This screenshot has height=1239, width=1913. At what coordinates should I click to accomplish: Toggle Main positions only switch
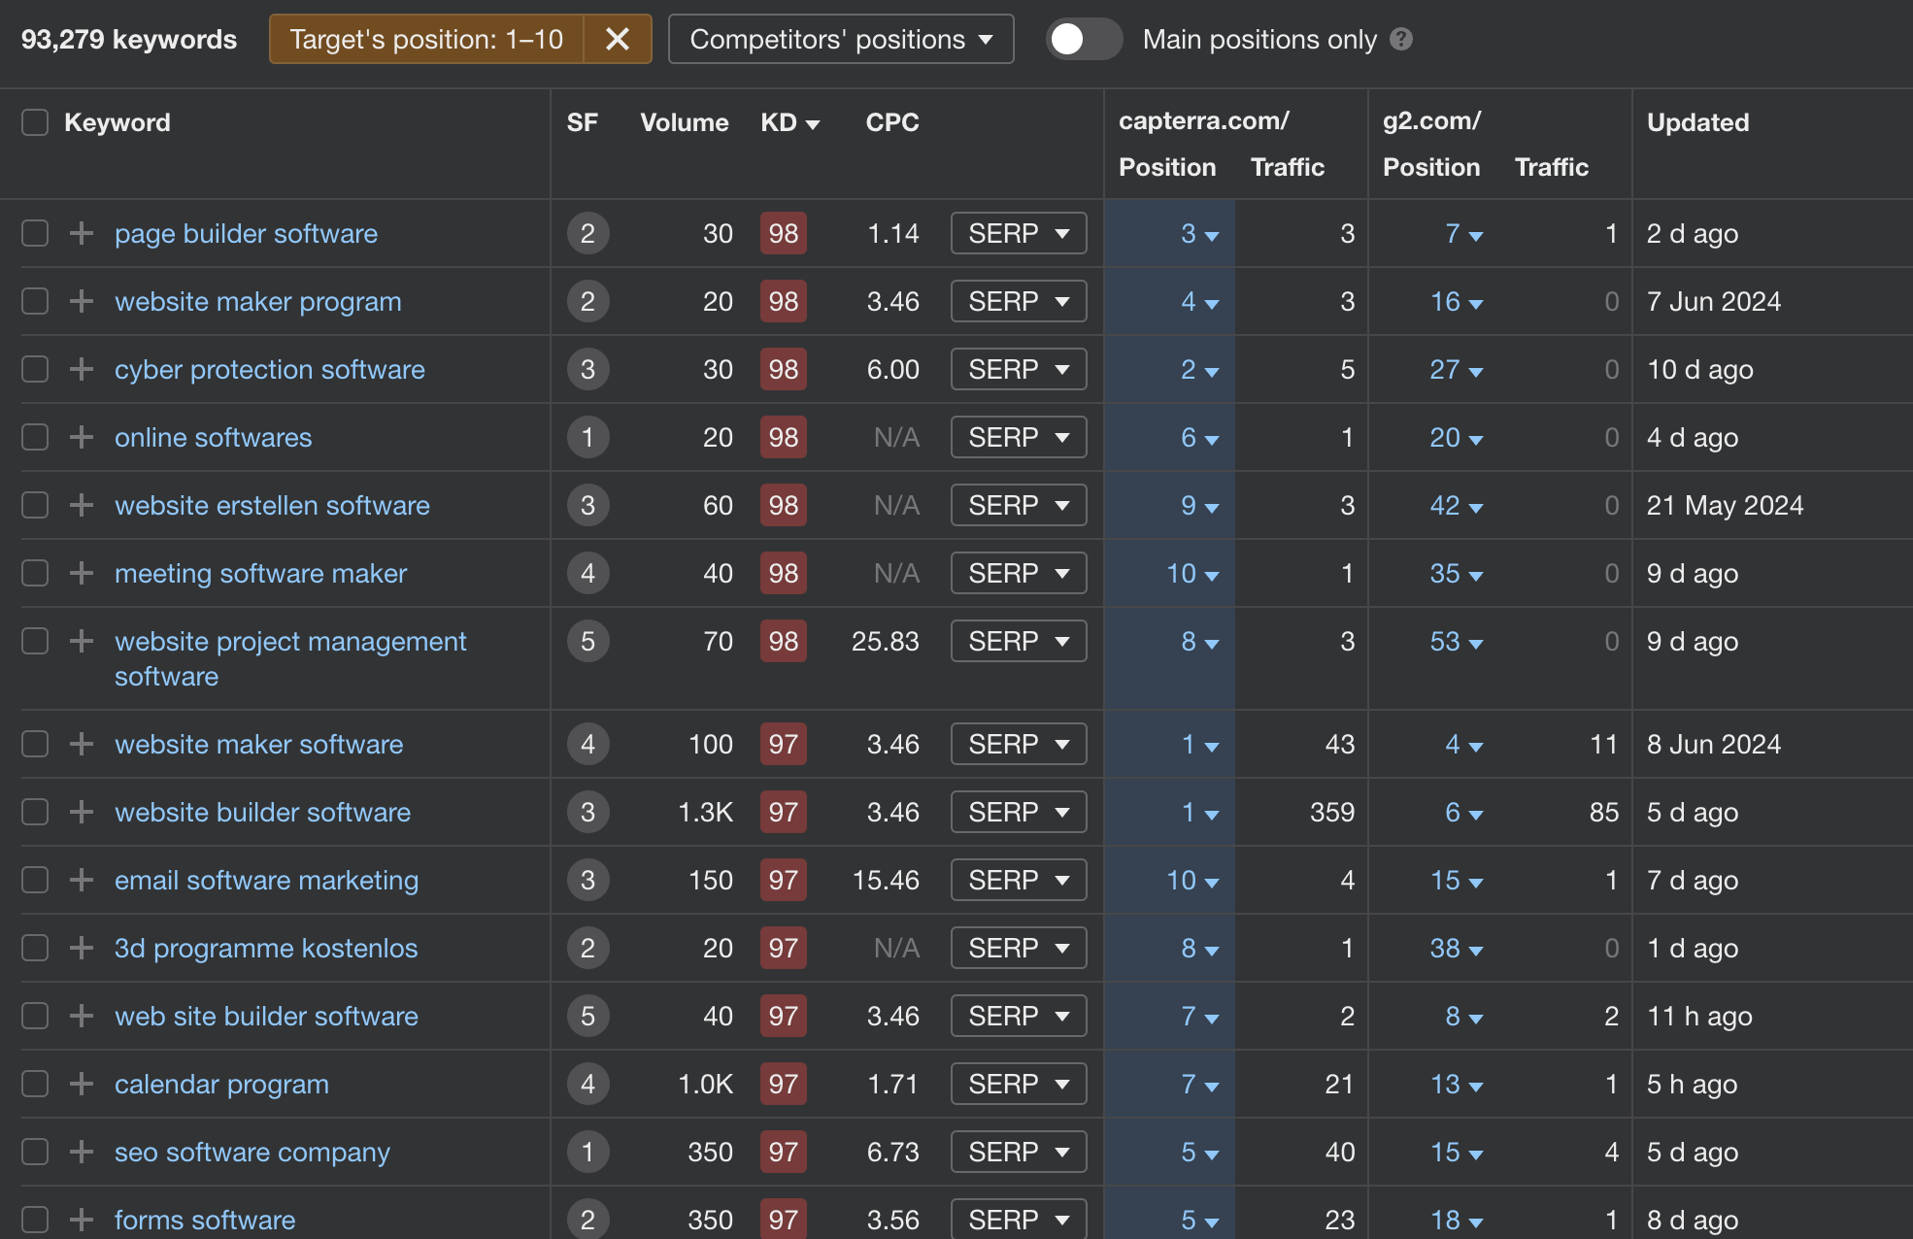[1084, 39]
